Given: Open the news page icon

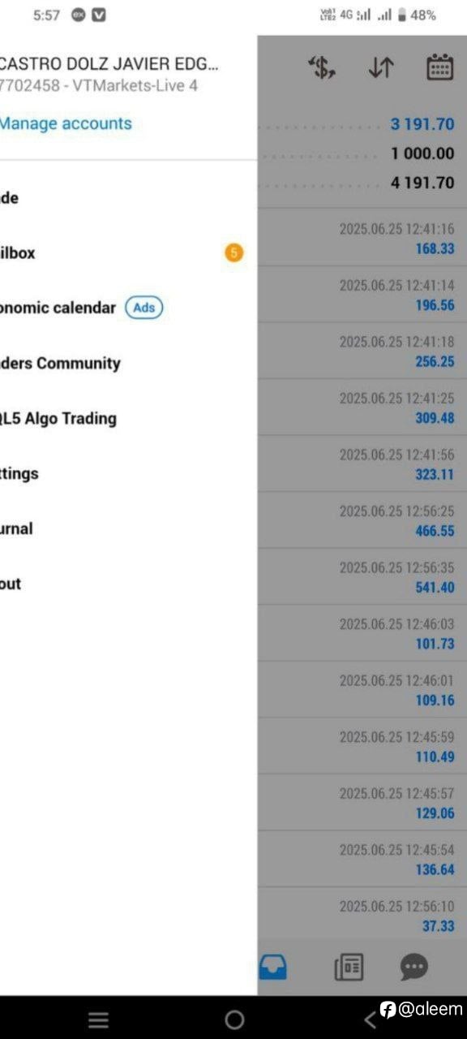Looking at the screenshot, I should click(x=349, y=967).
